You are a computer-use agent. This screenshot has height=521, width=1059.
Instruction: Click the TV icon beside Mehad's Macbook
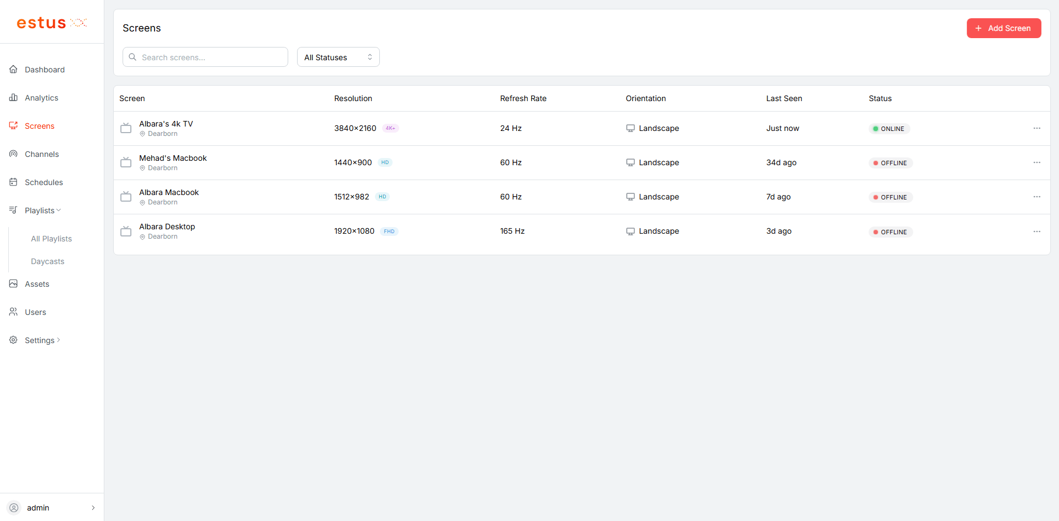click(126, 162)
